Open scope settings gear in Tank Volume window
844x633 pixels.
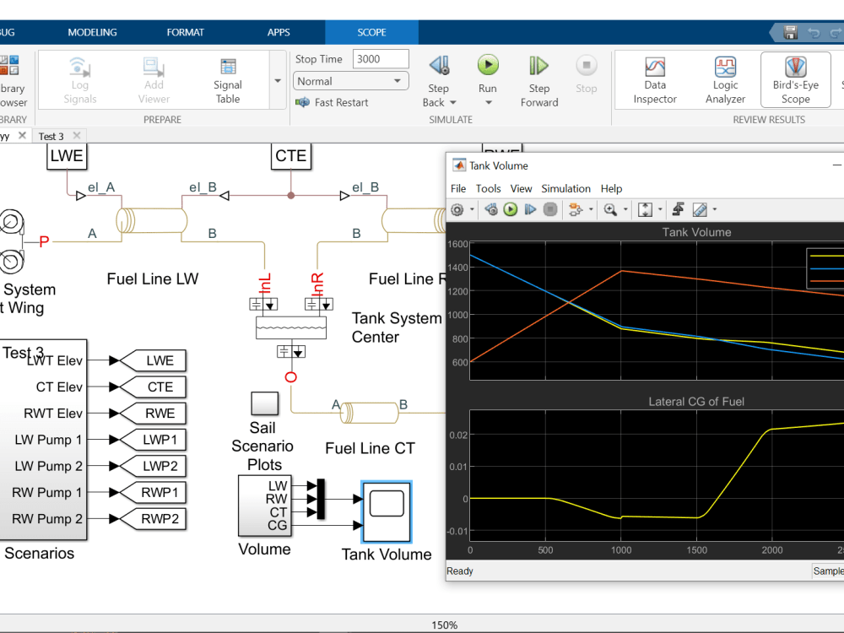[x=455, y=209]
